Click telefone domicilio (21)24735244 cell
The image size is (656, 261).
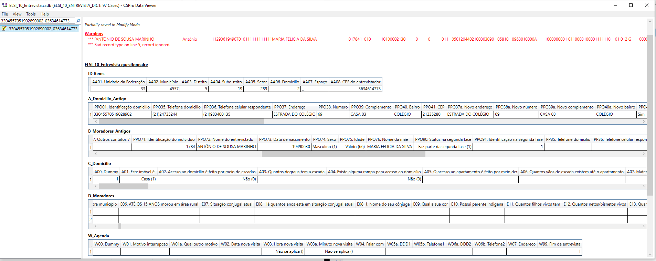point(177,114)
